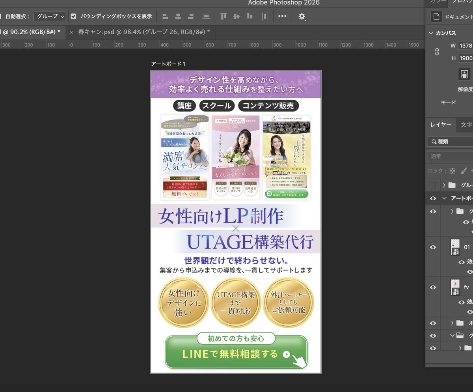Align vertical centers in options bar
The height and width of the screenshot is (392, 473).
click(x=236, y=17)
